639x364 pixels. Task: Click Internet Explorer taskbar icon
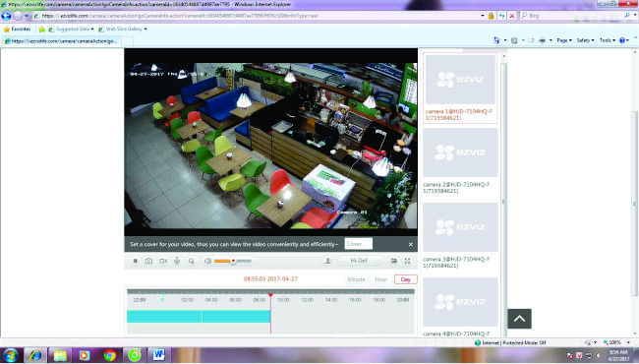click(x=35, y=355)
